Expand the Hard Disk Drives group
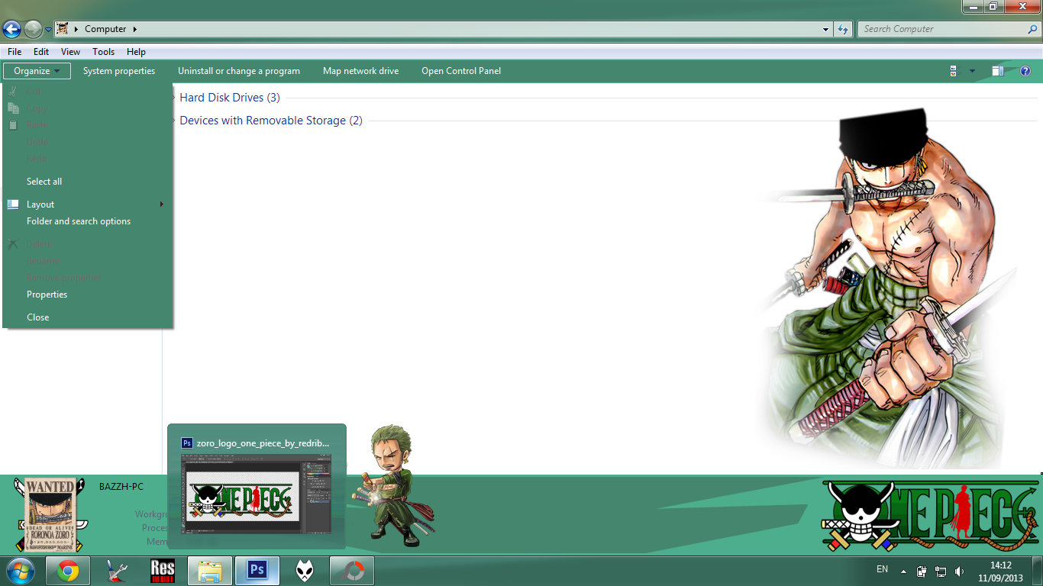 pyautogui.click(x=174, y=98)
